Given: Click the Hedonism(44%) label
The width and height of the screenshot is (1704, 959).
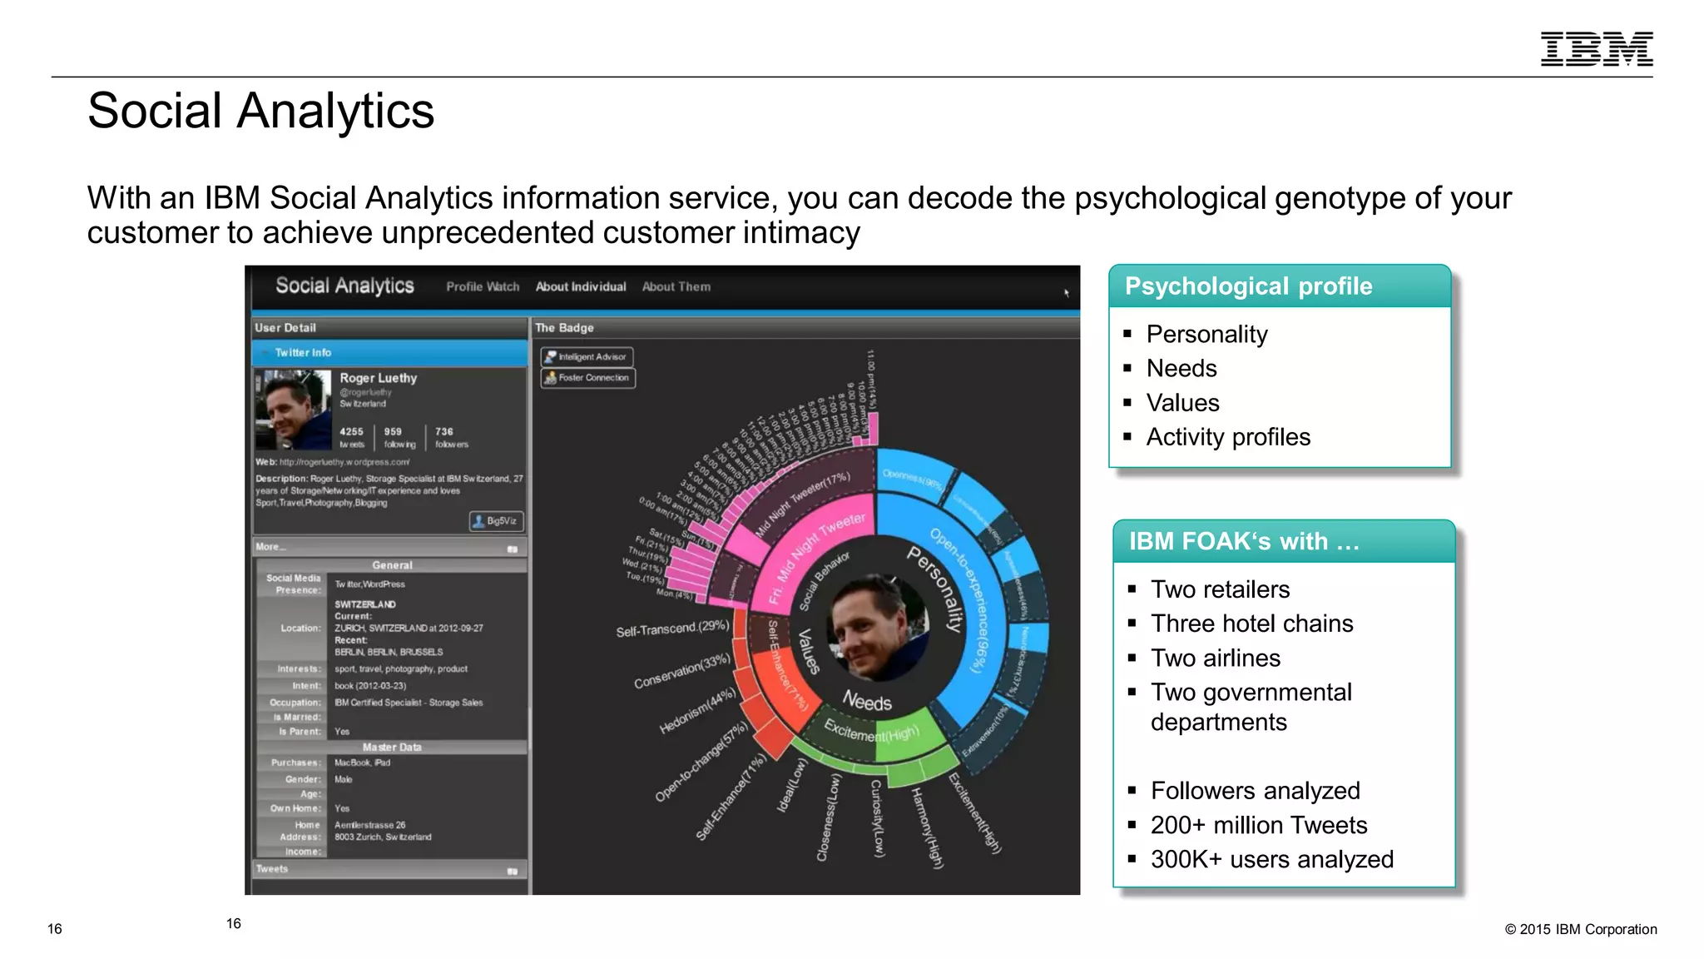Looking at the screenshot, I should tap(697, 711).
